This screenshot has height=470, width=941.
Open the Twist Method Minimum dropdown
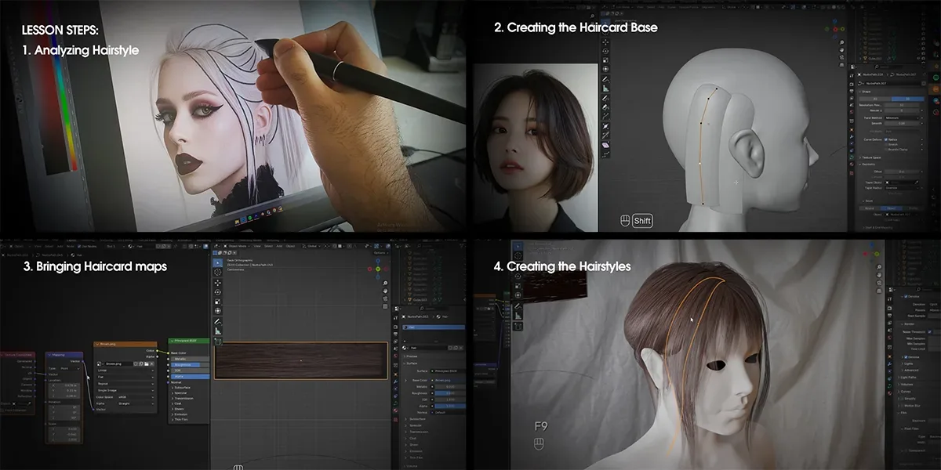coord(902,119)
